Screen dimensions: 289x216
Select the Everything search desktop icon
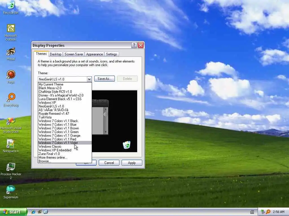tap(11, 100)
